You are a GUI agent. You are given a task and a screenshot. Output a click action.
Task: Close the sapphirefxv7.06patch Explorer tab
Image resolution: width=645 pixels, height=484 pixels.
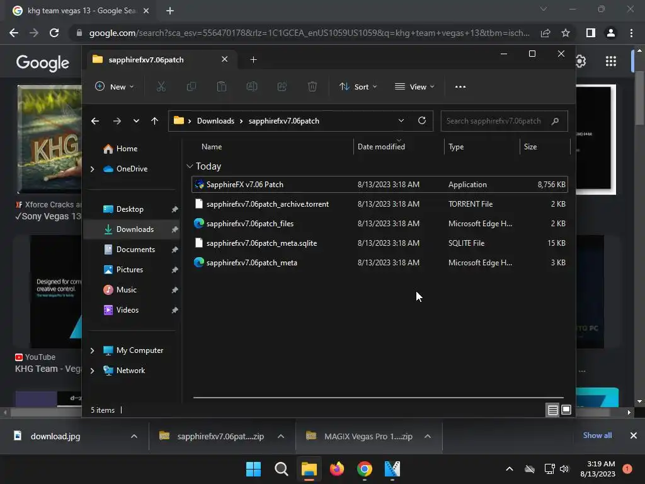[x=225, y=59]
